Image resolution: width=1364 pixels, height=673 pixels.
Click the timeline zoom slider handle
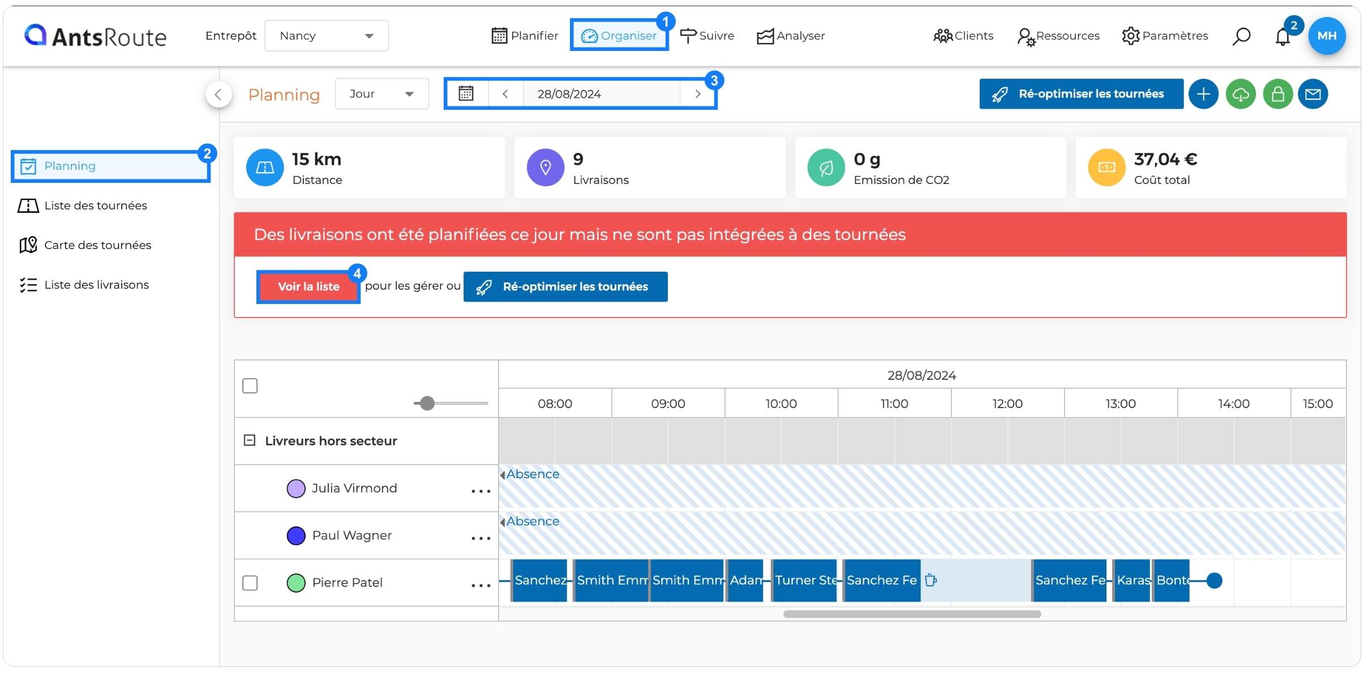(427, 404)
